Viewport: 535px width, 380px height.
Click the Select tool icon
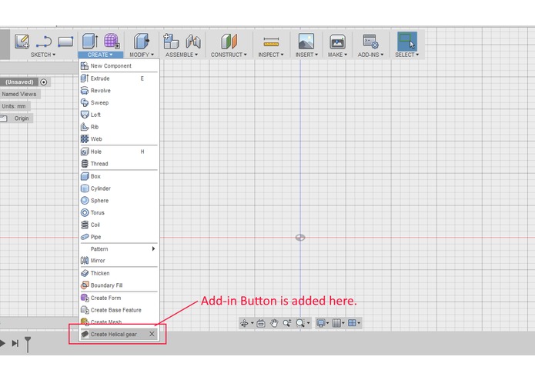tap(406, 42)
